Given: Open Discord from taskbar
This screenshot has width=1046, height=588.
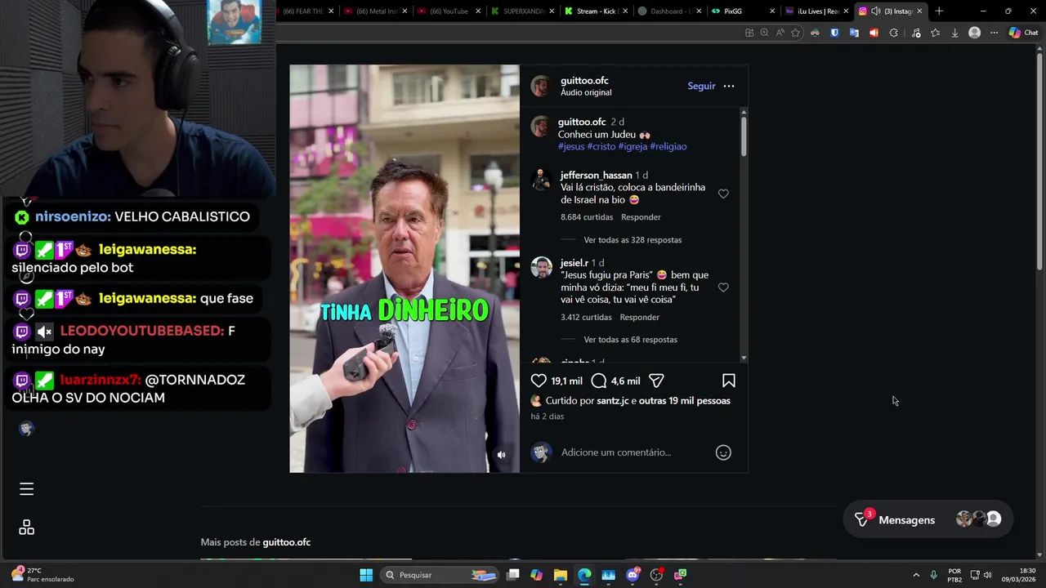Looking at the screenshot, I should click(633, 575).
